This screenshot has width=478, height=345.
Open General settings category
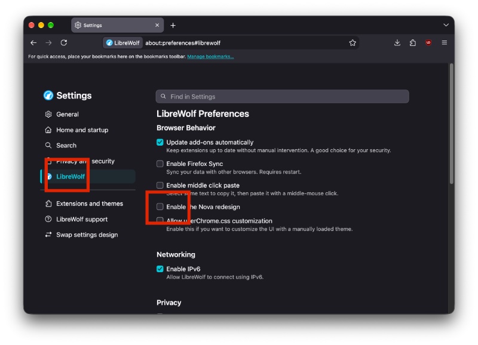coord(88,114)
